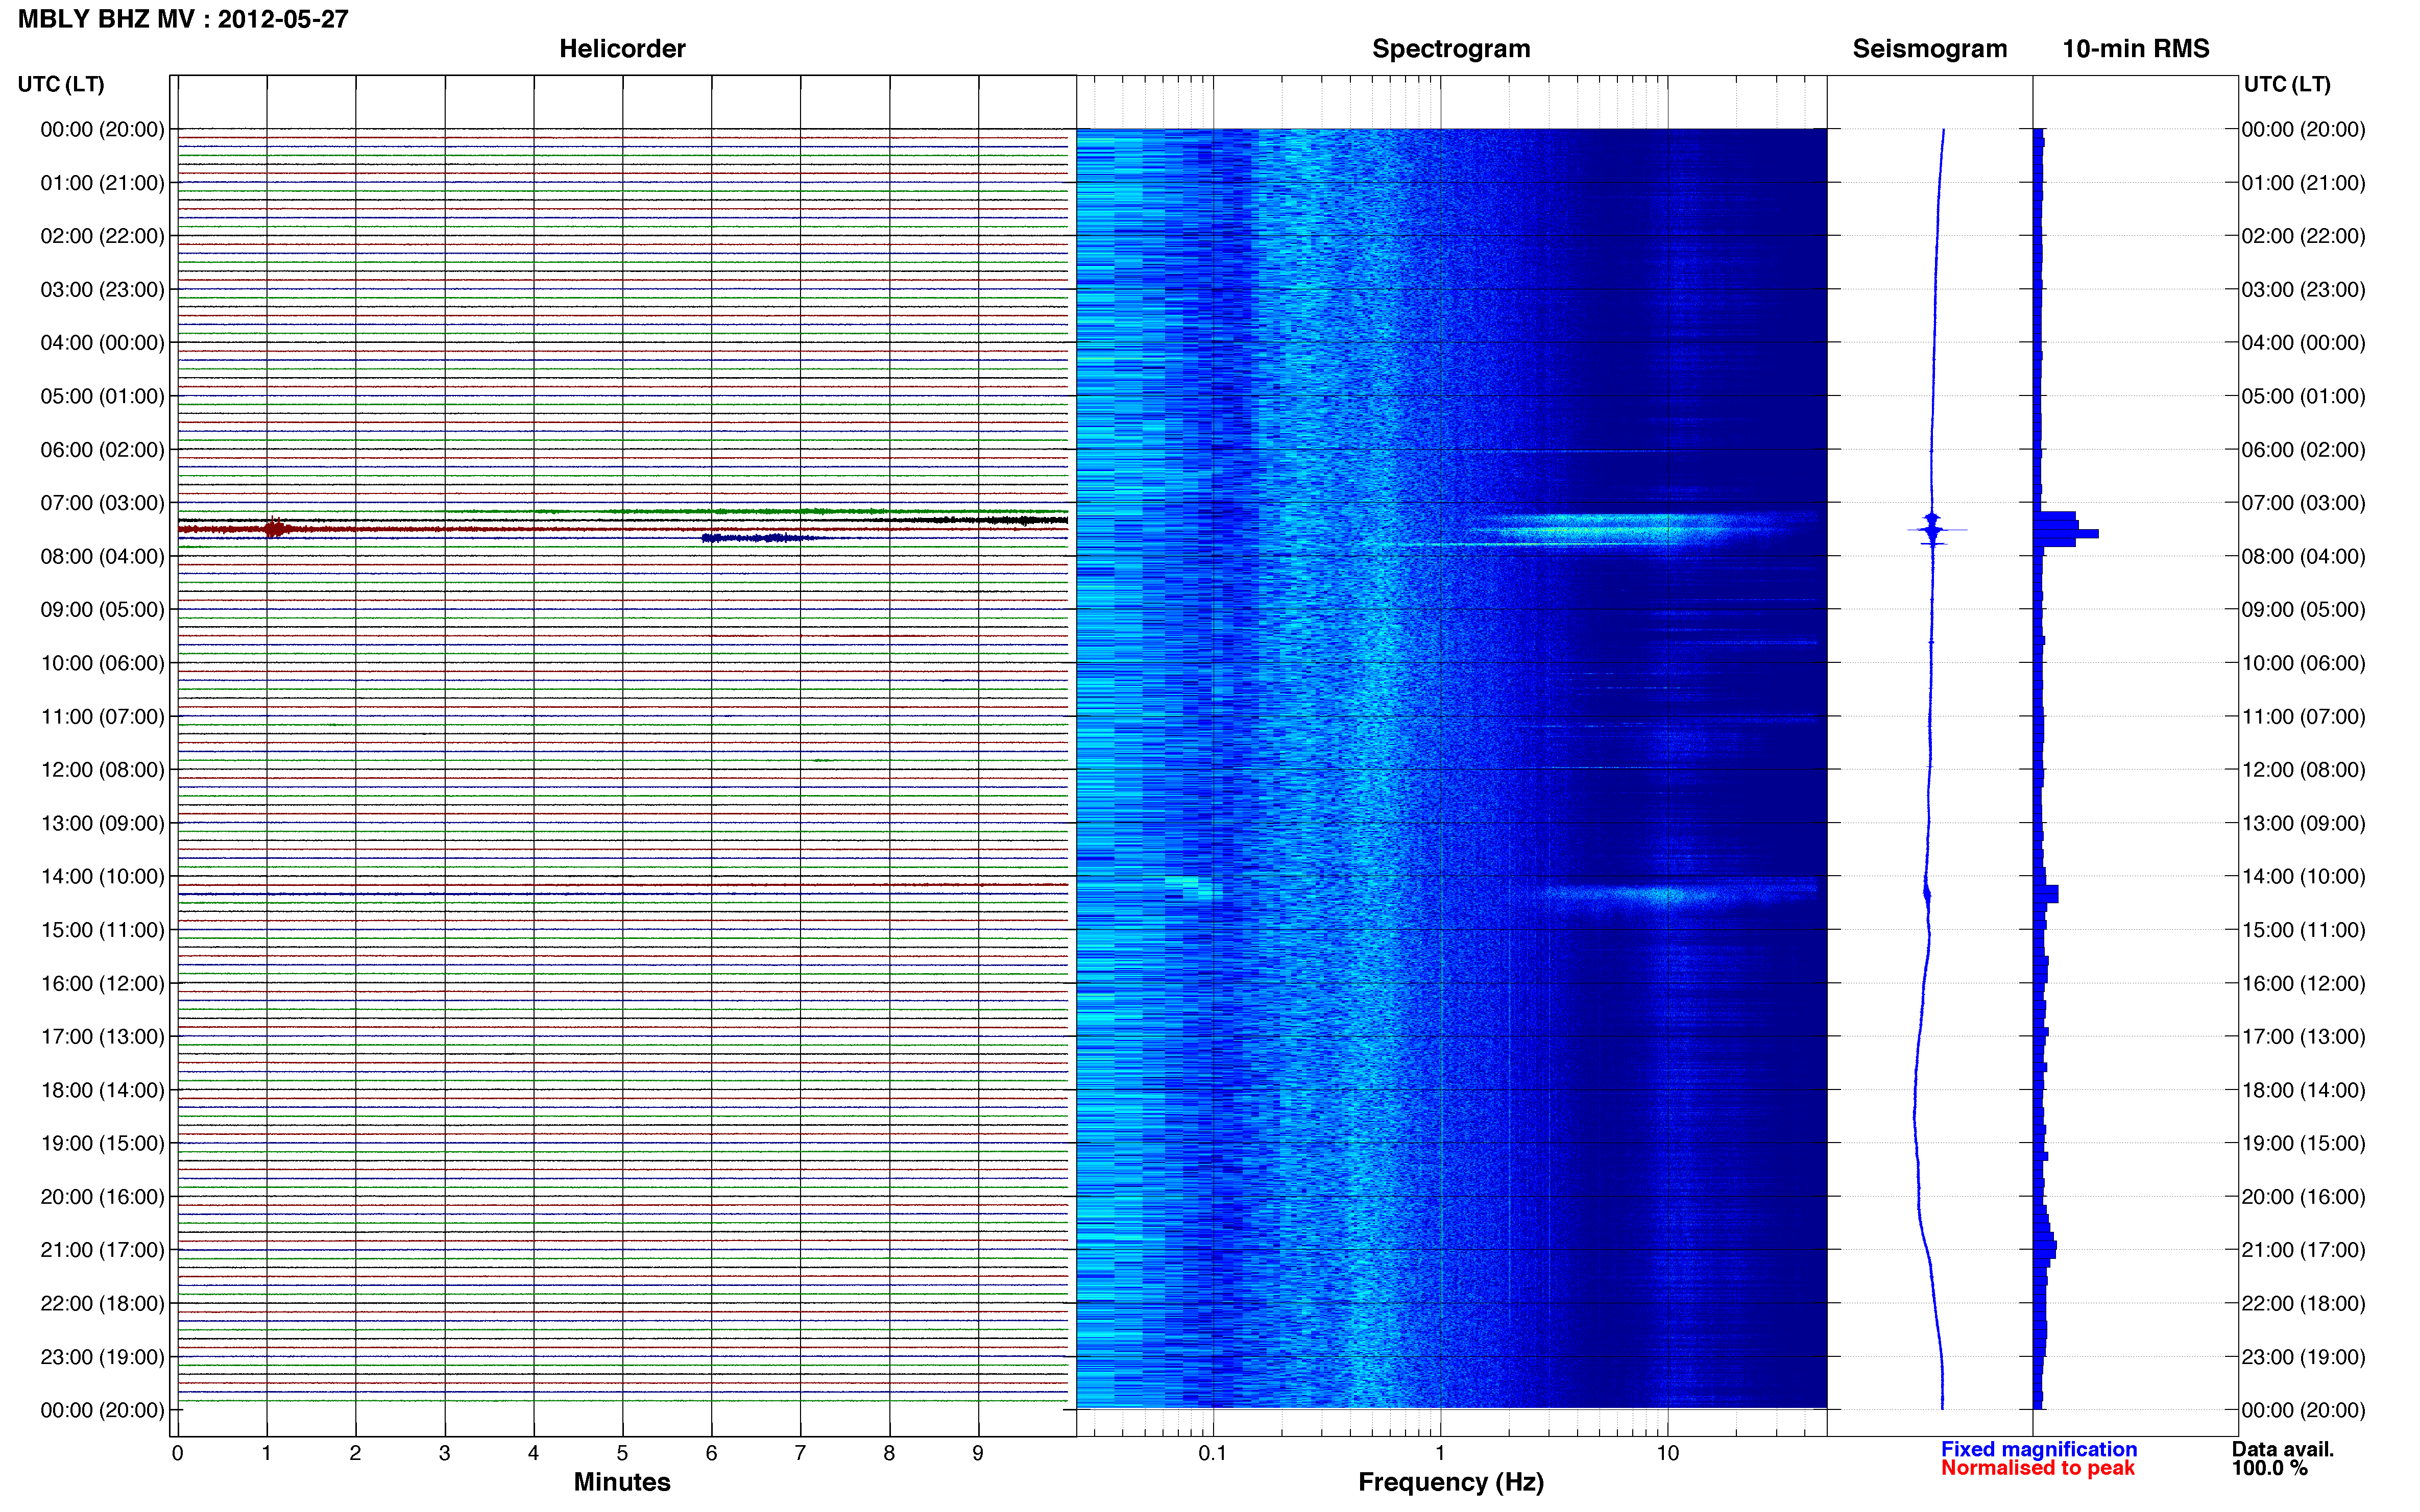Click the left '21:00 (17:00)' time label
Screen dimensions: 2420x1512
102,1250
